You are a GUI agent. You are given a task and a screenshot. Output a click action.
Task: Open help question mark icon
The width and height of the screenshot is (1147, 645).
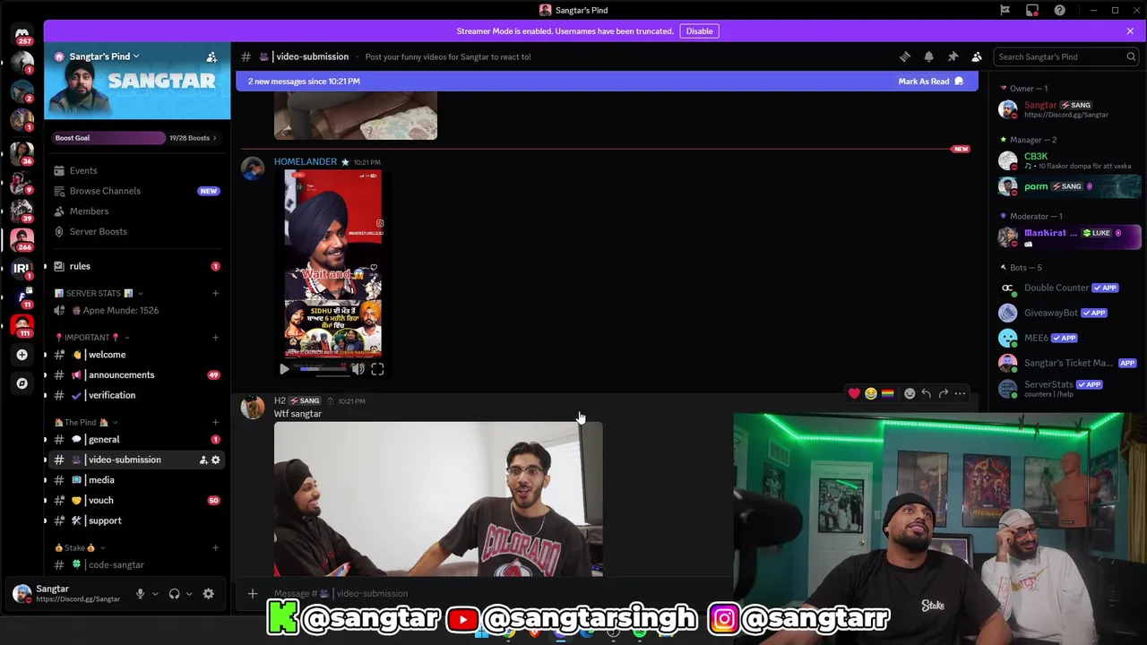click(x=1060, y=10)
